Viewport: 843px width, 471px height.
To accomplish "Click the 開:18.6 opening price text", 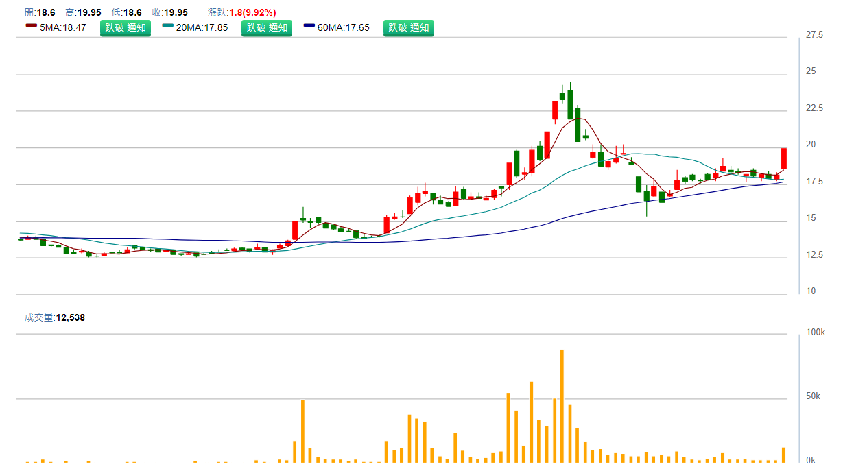I will (x=40, y=12).
